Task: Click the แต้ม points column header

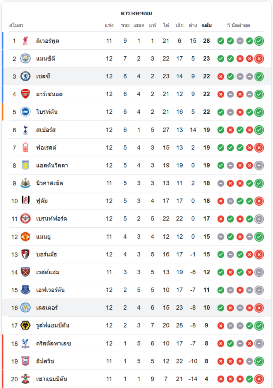Action: [x=206, y=26]
